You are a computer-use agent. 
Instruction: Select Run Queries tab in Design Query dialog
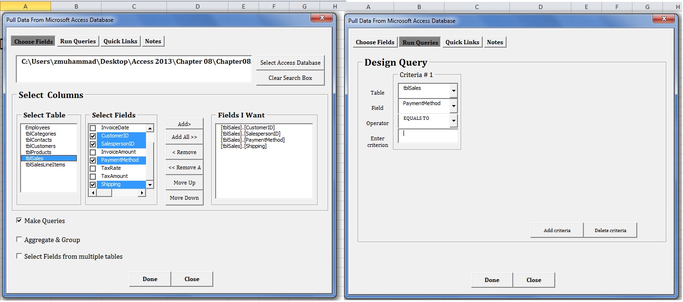[420, 42]
